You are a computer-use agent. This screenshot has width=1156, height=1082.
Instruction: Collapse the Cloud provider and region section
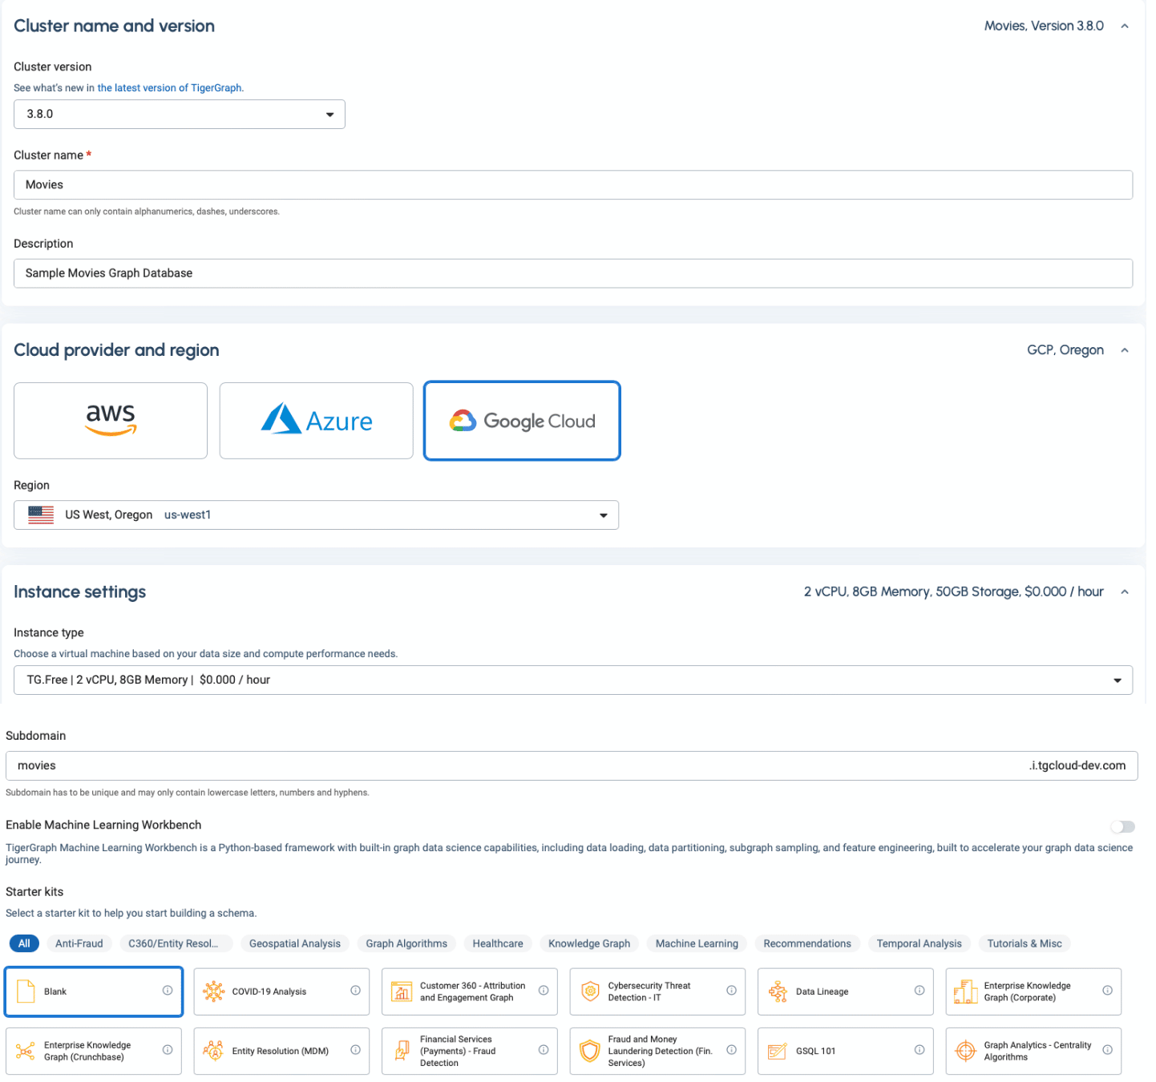click(1125, 350)
